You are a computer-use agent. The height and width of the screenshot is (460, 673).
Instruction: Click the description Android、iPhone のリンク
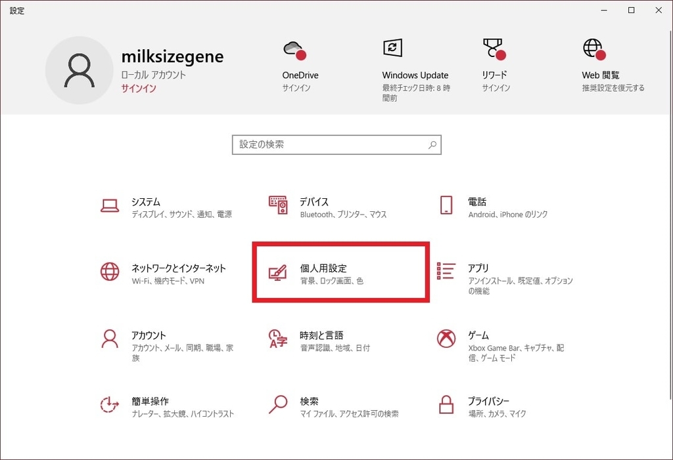click(508, 215)
